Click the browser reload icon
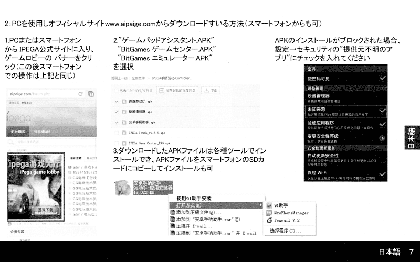Viewport: 420px width, 262px height. [x=80, y=94]
